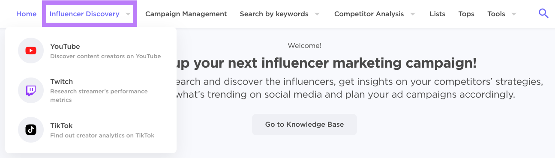Expand the Tools menu arrow

click(514, 14)
